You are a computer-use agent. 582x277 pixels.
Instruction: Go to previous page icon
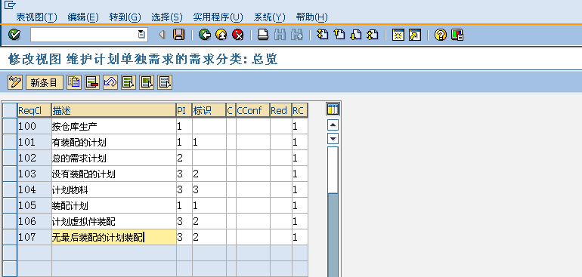tap(339, 35)
